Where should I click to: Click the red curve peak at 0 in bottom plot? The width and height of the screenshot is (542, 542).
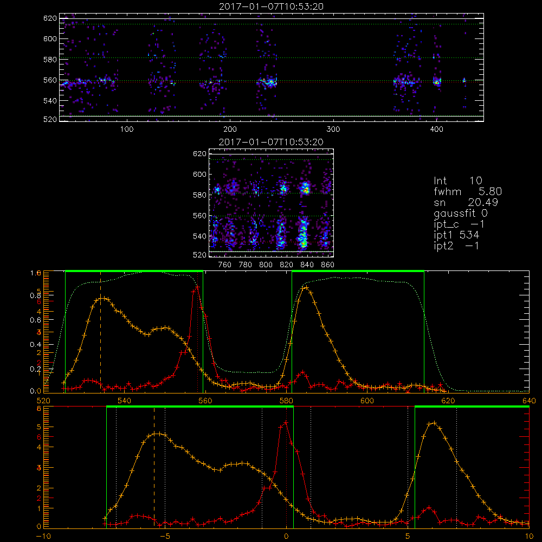[286, 422]
